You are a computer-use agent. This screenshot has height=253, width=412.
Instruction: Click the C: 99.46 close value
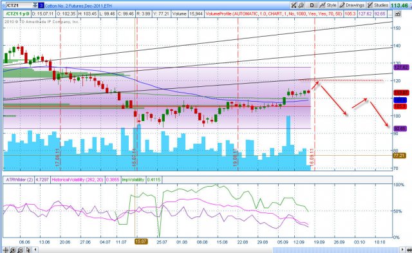tap(126, 14)
